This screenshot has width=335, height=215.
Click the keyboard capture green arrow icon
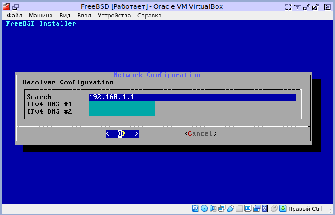(x=283, y=209)
